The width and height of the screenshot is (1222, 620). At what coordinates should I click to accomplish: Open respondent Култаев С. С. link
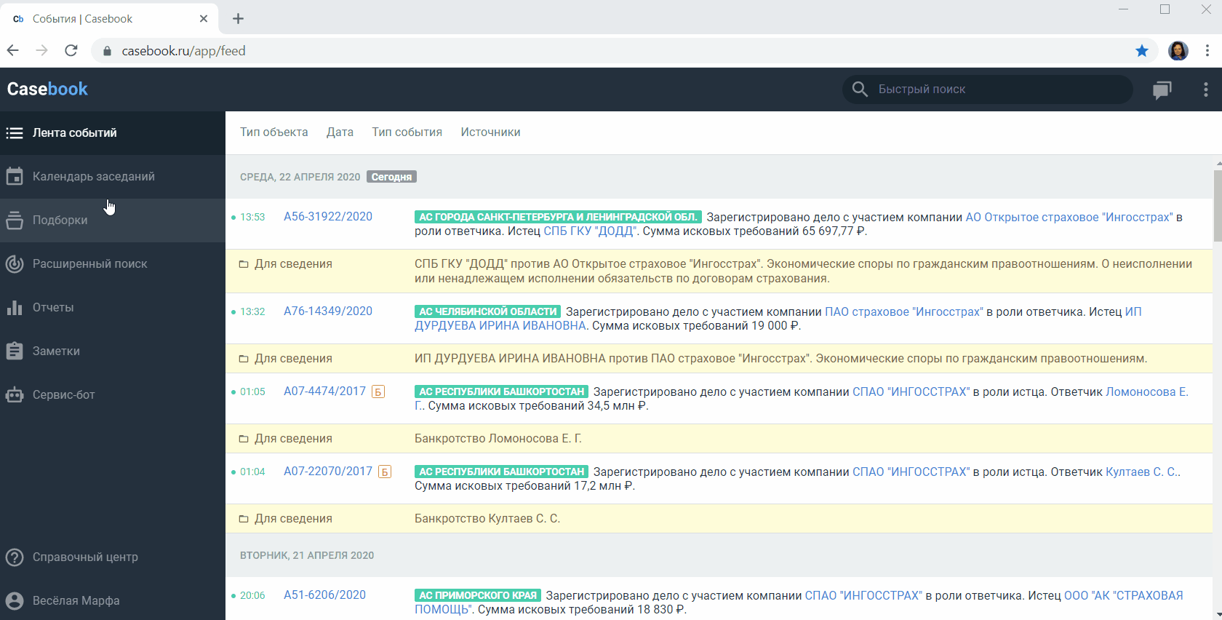pyautogui.click(x=1142, y=472)
